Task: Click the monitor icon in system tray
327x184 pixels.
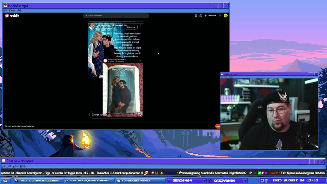Action: pos(262,181)
